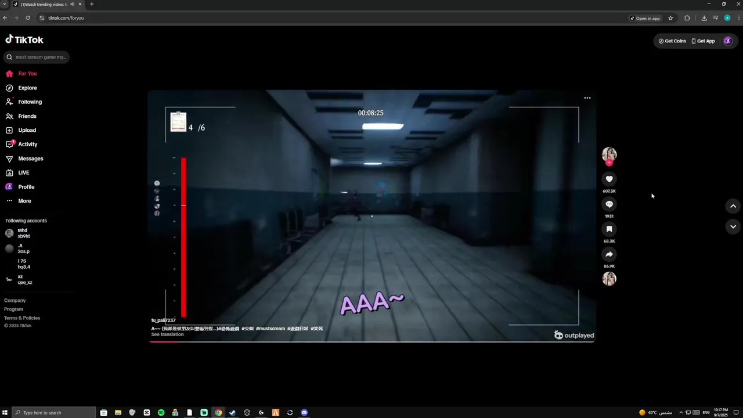Mute the tab with the speaker icon

tap(72, 4)
